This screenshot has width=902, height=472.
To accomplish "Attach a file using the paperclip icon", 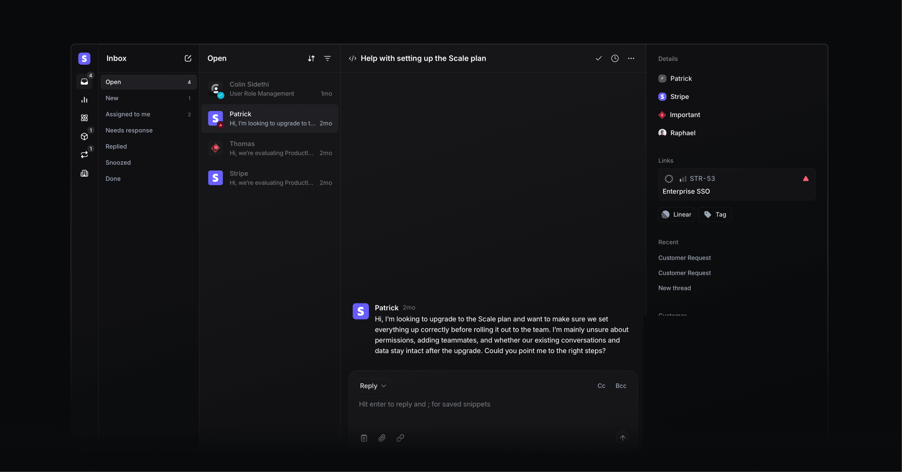I will pyautogui.click(x=382, y=438).
